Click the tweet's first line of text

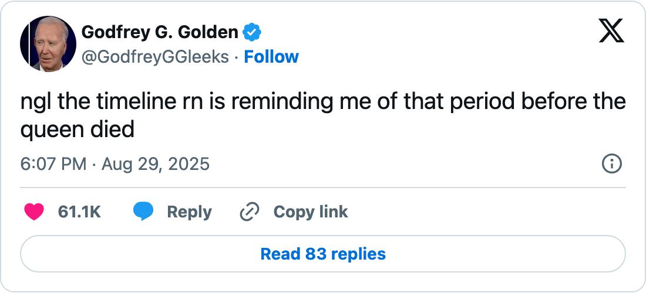click(323, 102)
